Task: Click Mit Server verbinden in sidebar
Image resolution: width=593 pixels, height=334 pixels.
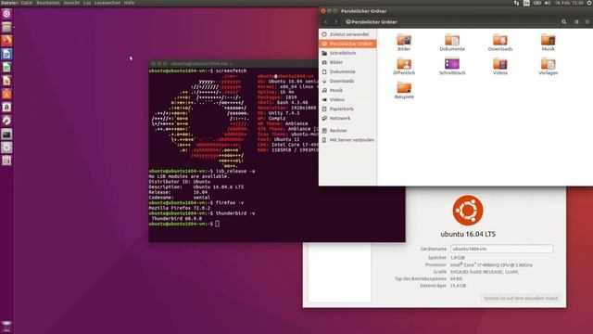Action: tap(347, 140)
